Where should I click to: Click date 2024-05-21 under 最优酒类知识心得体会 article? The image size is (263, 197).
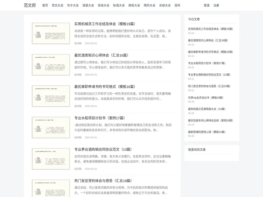[x=91, y=75]
